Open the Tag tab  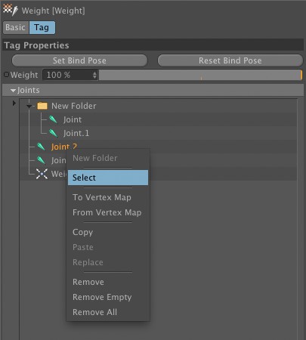coord(42,27)
